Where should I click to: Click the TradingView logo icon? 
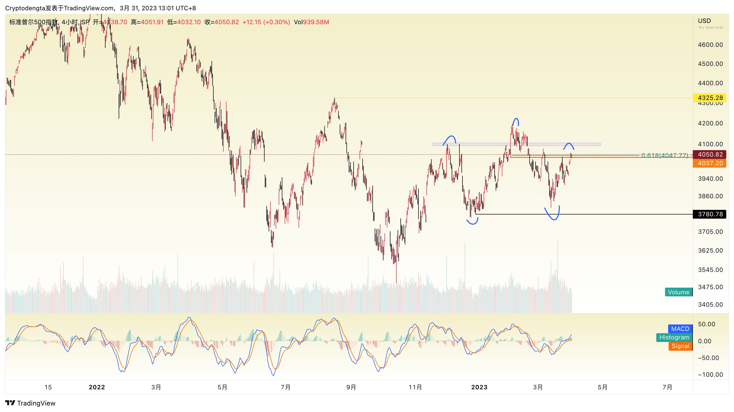point(10,402)
